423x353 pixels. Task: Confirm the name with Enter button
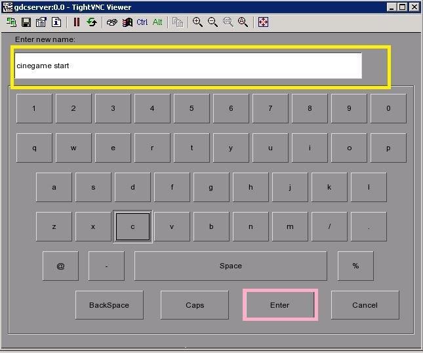(x=280, y=305)
